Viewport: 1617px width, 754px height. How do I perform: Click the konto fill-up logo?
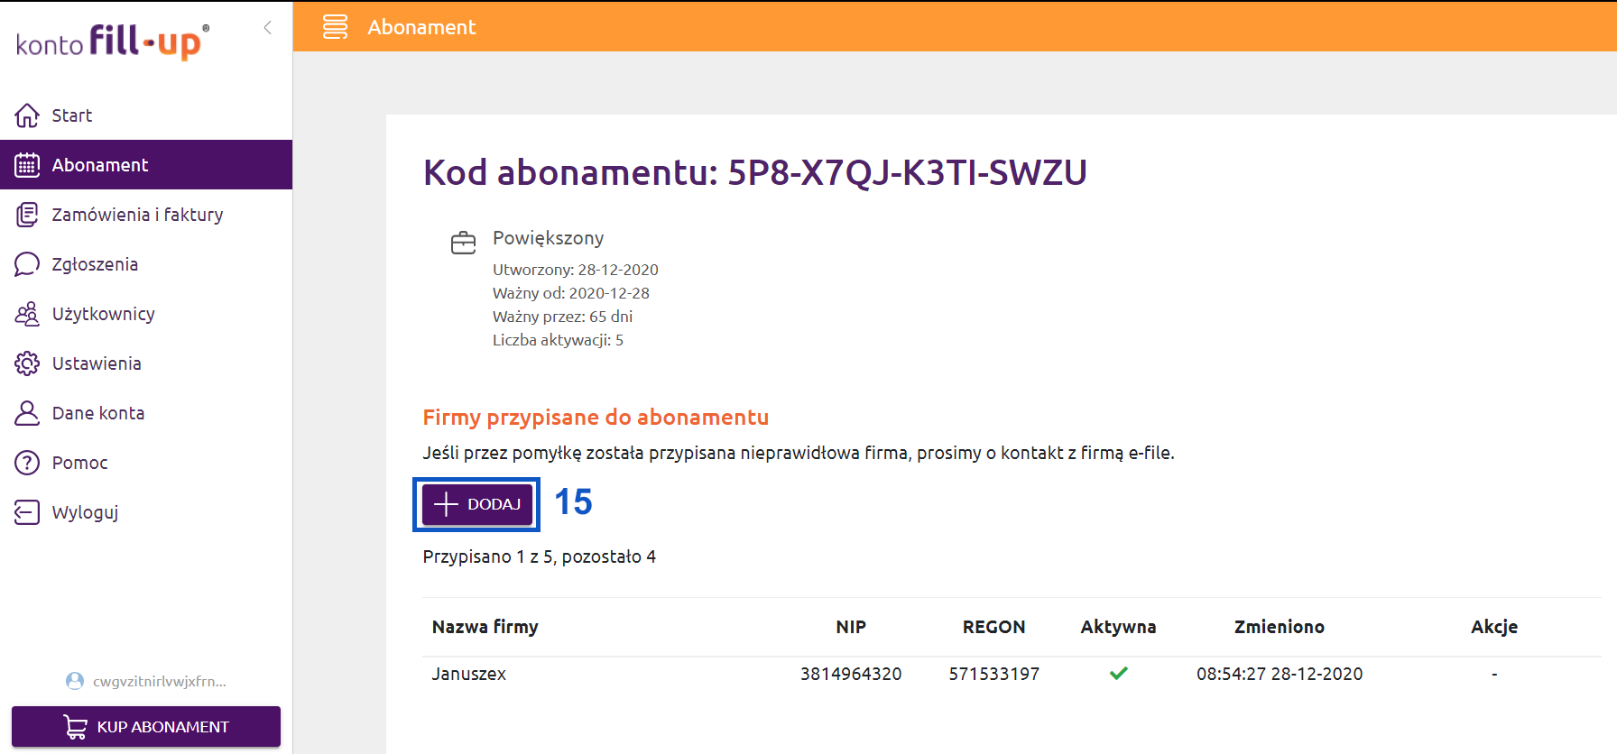click(113, 42)
